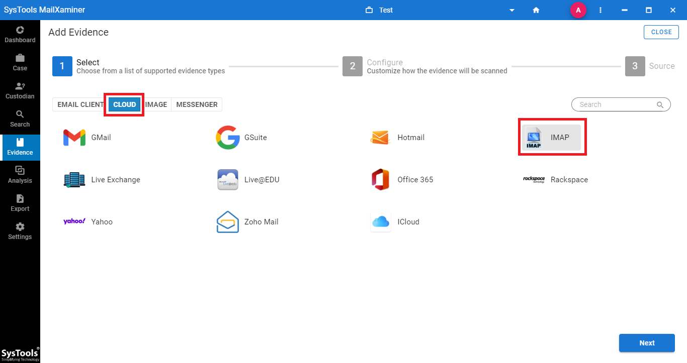The width and height of the screenshot is (687, 363).
Task: Go to home via house icon
Action: coord(536,10)
